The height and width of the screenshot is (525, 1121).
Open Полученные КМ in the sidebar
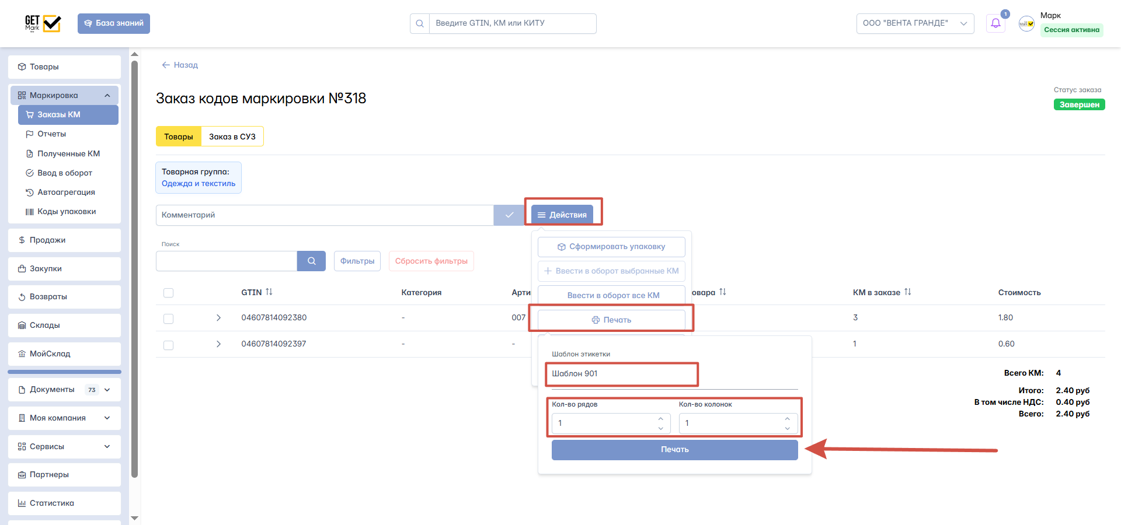68,153
